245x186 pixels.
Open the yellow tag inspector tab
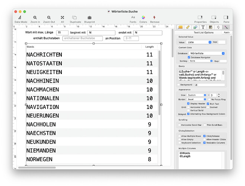point(180,27)
